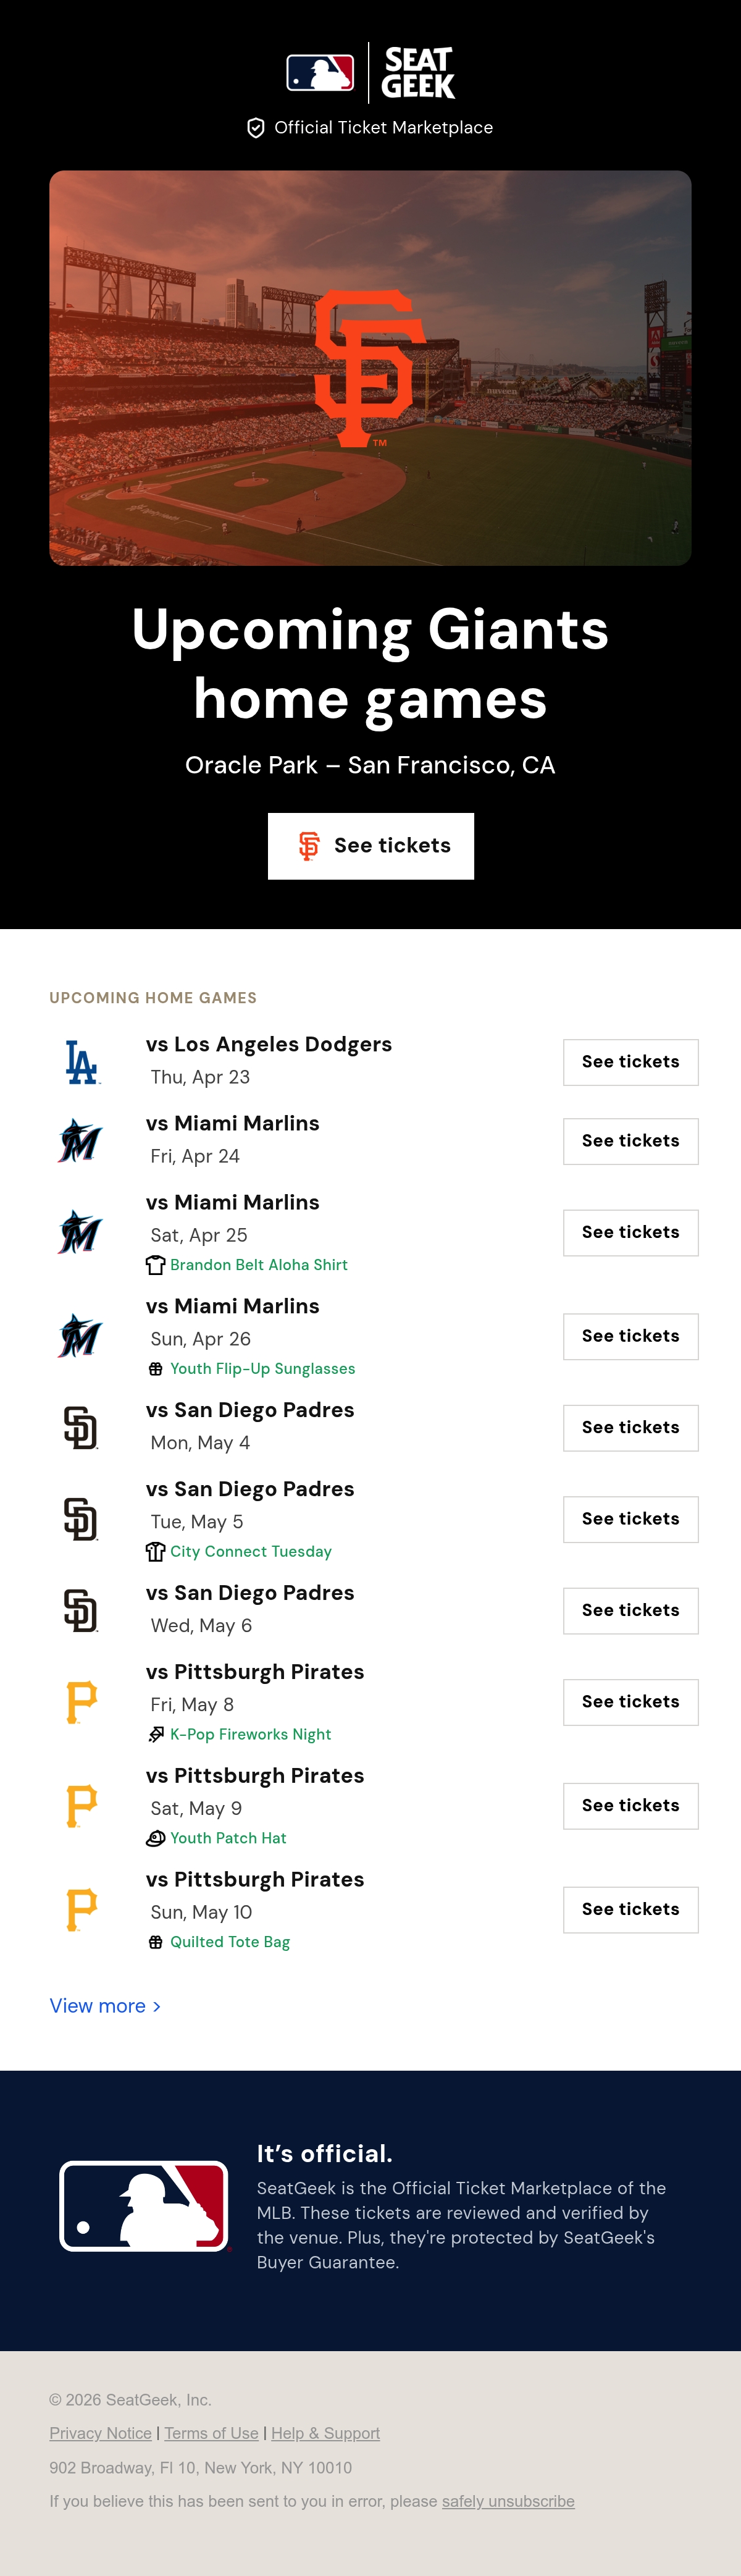Click the Padres logo for Mon, May 4
The width and height of the screenshot is (741, 2576).
click(x=81, y=1428)
